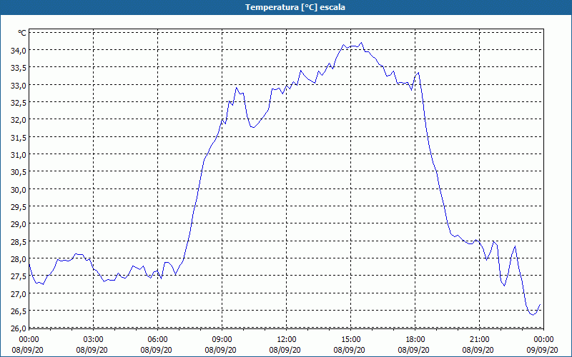Image resolution: width=572 pixels, height=357 pixels.
Task: Click the 34,0 y-axis label
Action: click(x=19, y=51)
